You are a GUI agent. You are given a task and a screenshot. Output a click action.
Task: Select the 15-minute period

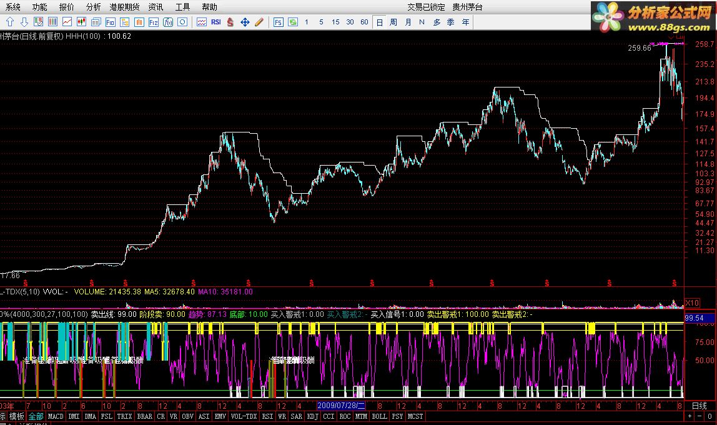click(x=335, y=22)
